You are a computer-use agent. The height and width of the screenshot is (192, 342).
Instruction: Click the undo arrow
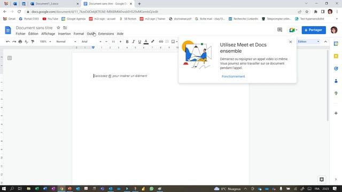point(8,42)
